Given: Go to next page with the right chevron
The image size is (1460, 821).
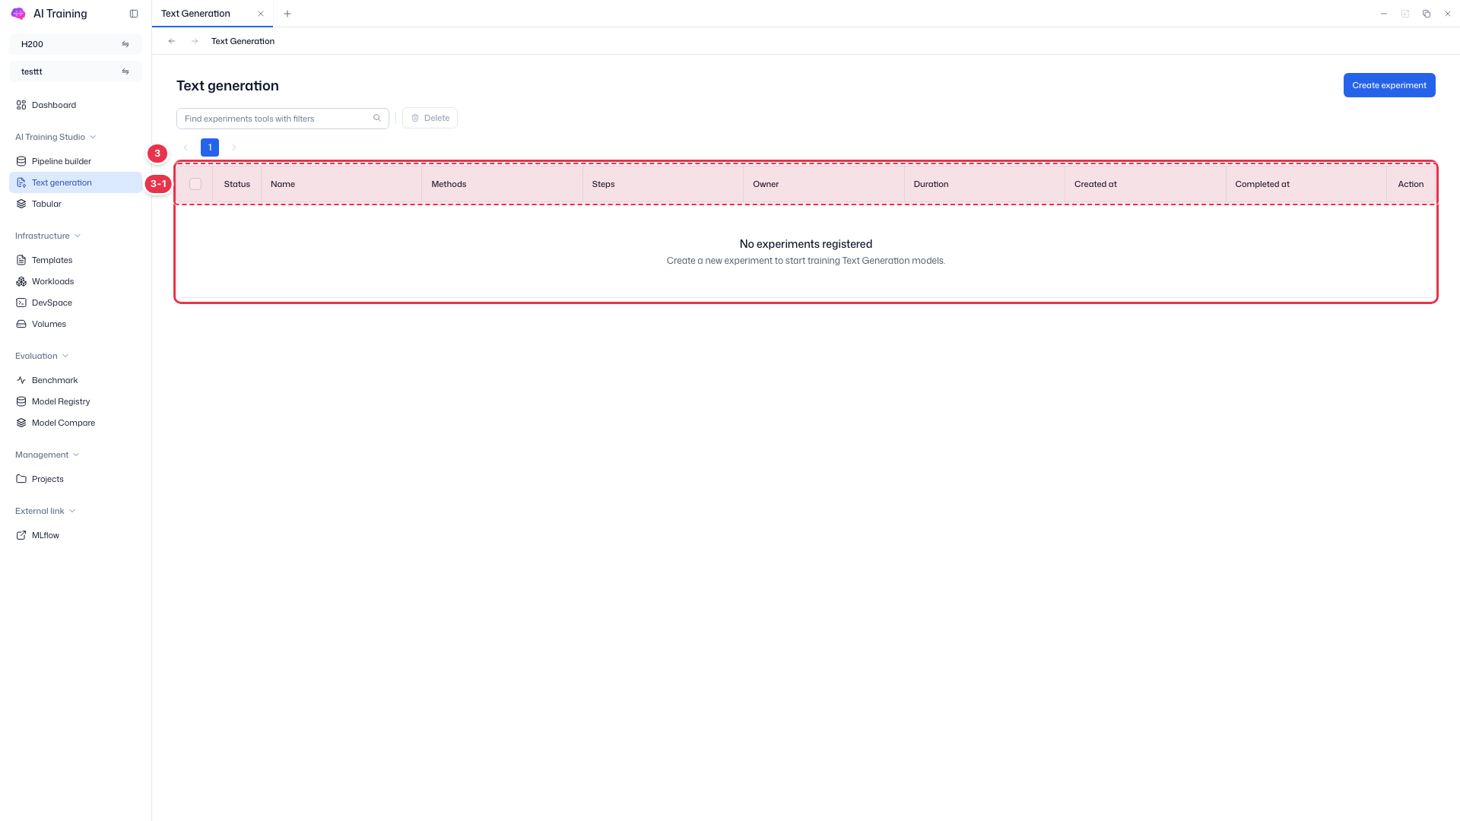Looking at the screenshot, I should tap(234, 147).
